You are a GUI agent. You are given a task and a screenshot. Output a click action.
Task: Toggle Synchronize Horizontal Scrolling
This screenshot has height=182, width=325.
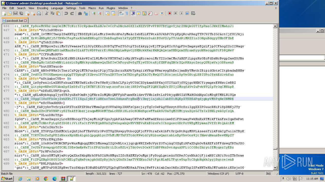pyautogui.click(x=113, y=13)
